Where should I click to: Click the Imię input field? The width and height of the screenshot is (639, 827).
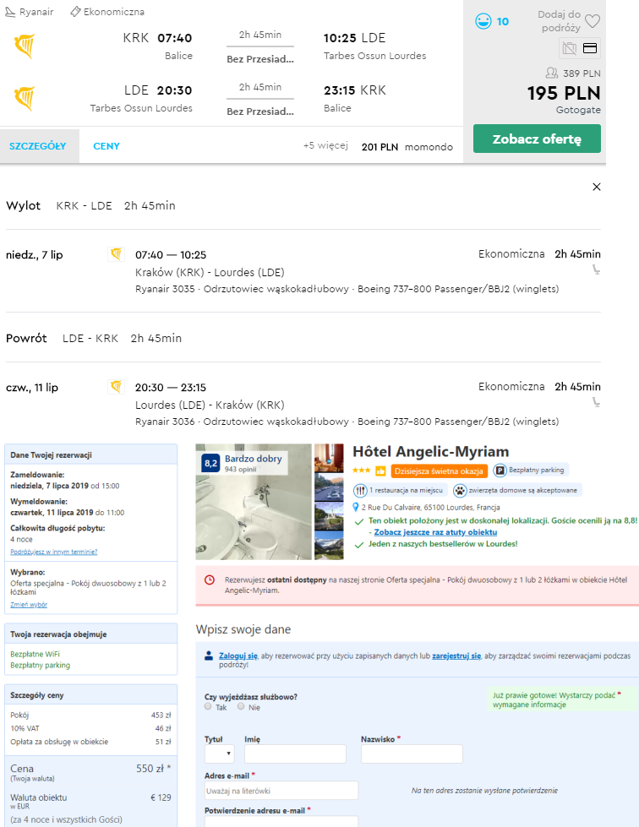pyautogui.click(x=295, y=754)
